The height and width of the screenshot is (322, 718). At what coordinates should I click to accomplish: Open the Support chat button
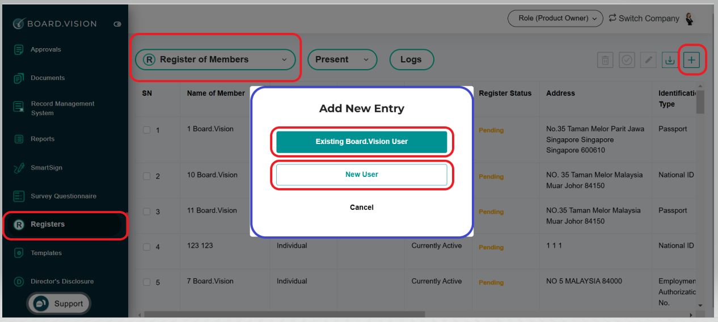(58, 303)
